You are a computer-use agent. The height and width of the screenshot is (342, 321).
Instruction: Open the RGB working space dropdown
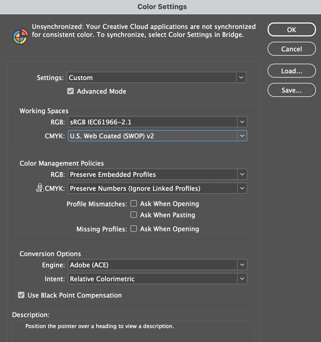click(x=242, y=122)
